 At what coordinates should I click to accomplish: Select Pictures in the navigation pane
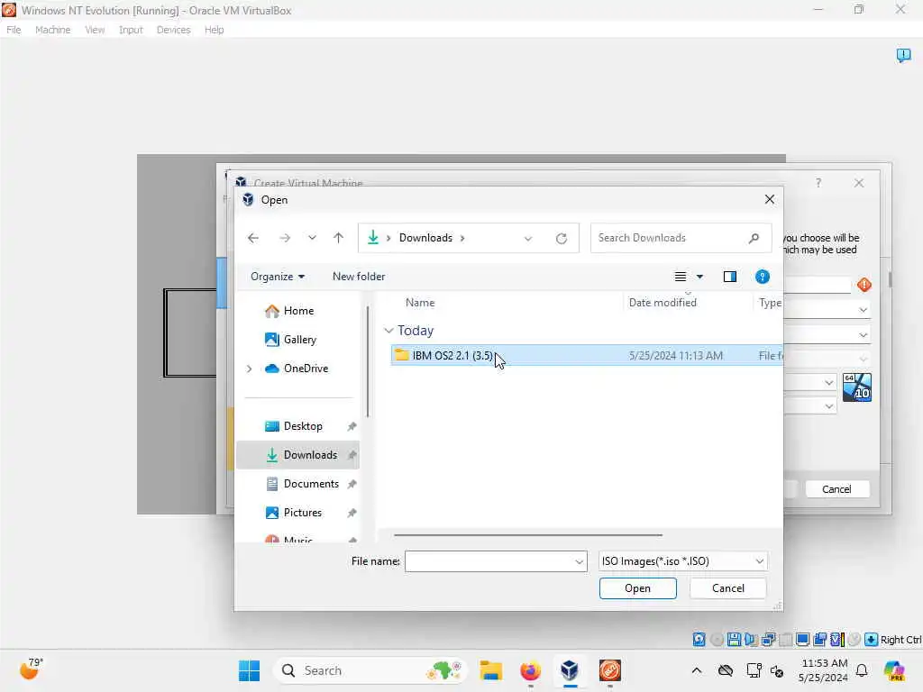302,513
